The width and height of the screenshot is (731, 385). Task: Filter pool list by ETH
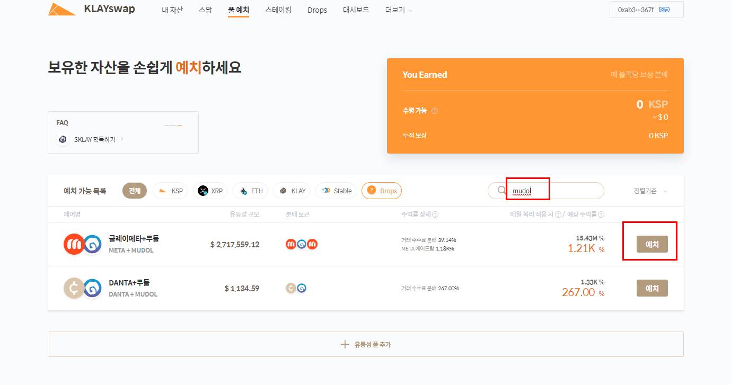pyautogui.click(x=250, y=191)
